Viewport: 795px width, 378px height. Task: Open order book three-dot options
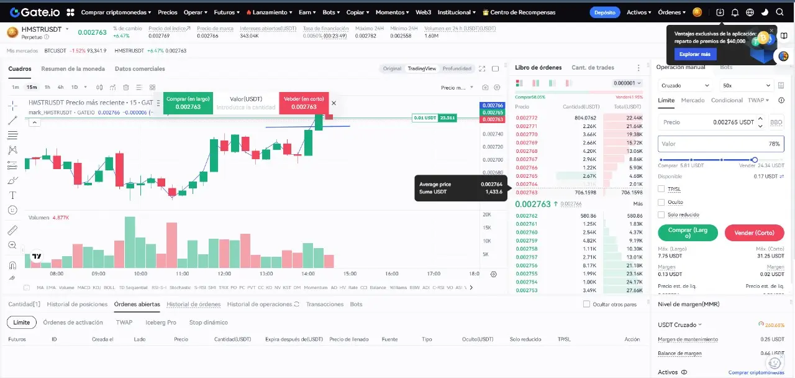[x=638, y=68]
